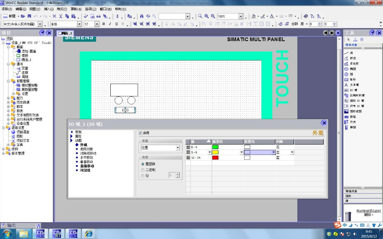Select the Text field (文本域) tool
The image size is (383, 239).
[x=351, y=85]
